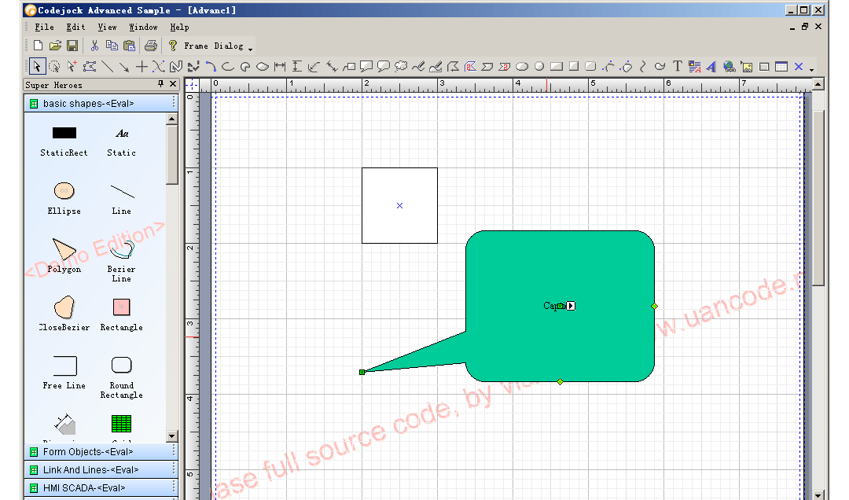Open the File menu
Image resolution: width=849 pixels, height=500 pixels.
(x=44, y=27)
